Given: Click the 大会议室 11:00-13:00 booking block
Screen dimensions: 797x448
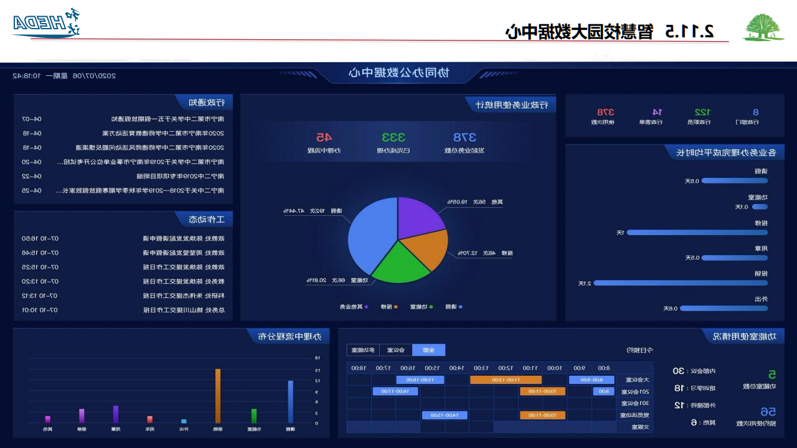Looking at the screenshot, I should 506,380.
